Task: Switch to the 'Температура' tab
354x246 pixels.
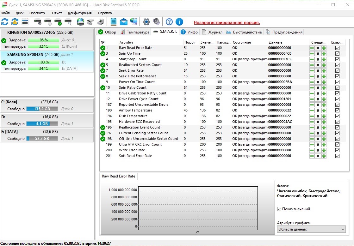Action: point(135,32)
